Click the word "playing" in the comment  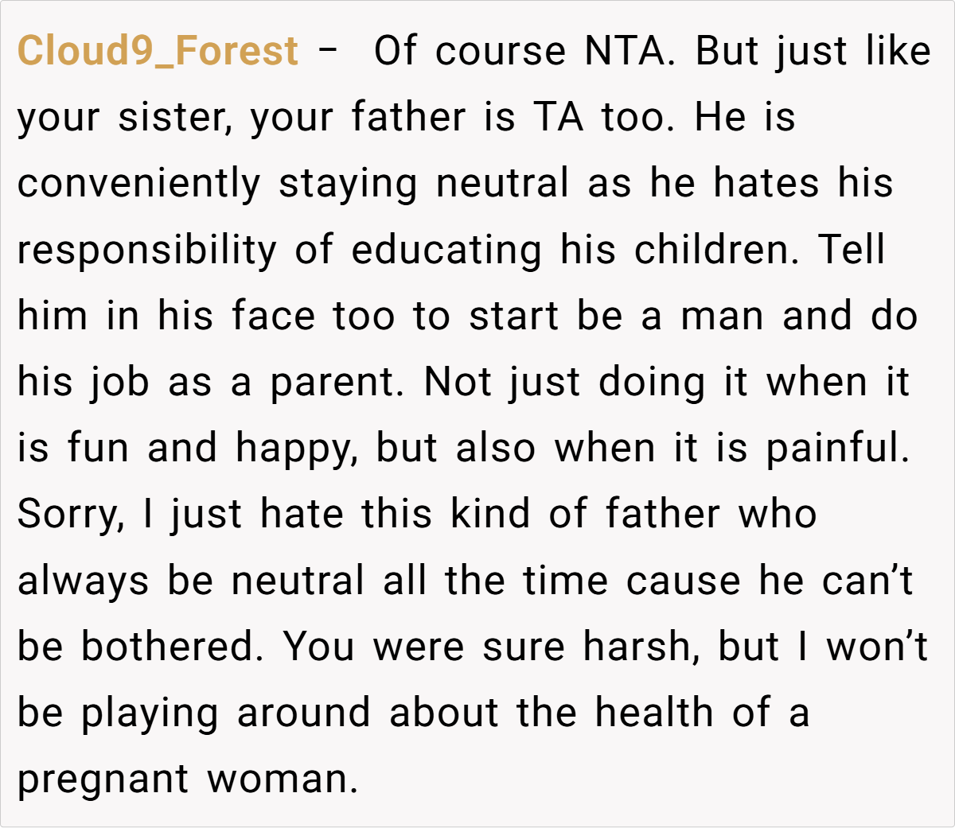point(149,713)
